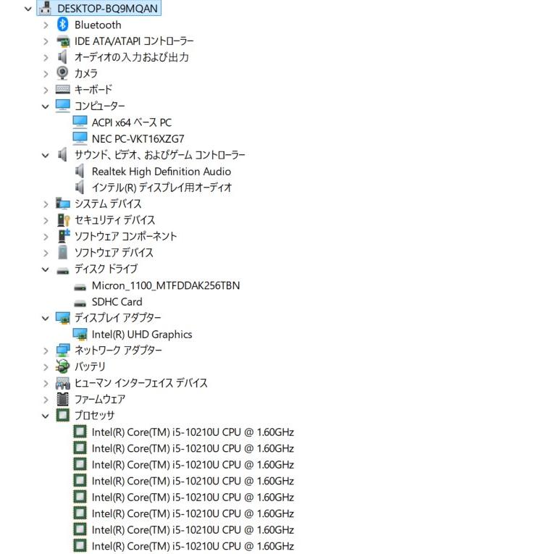The image size is (554, 554).
Task: Select "Intel(R) UHD Graphics" adapter
Action: click(x=142, y=335)
